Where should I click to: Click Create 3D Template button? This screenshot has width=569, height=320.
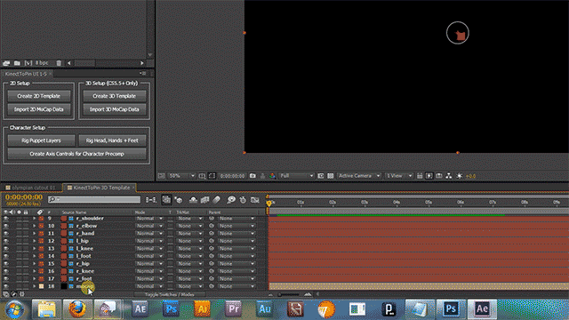click(x=115, y=96)
